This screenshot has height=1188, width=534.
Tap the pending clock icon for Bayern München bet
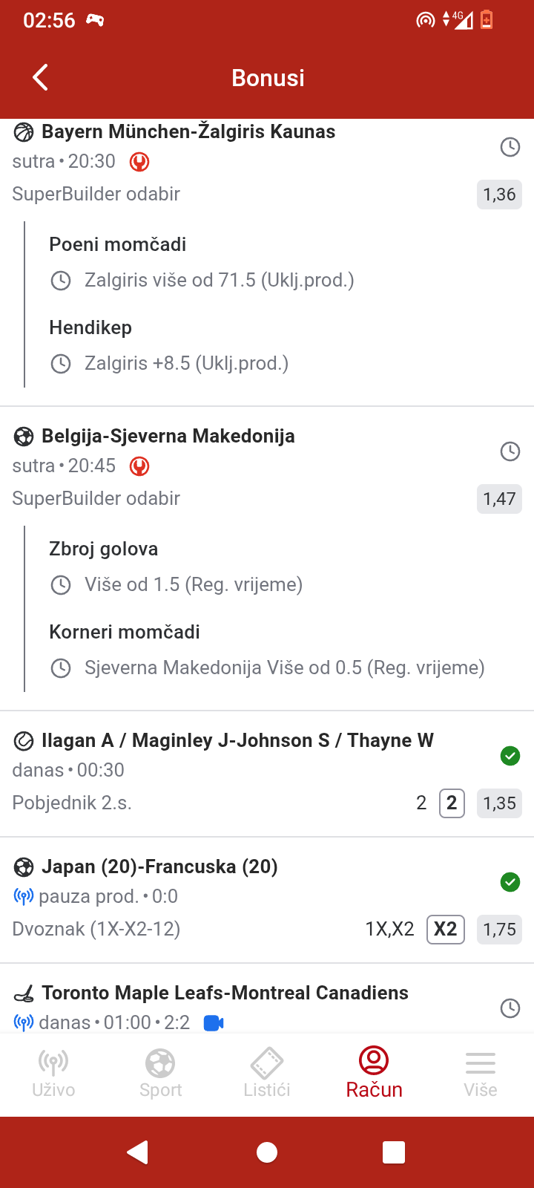point(510,147)
